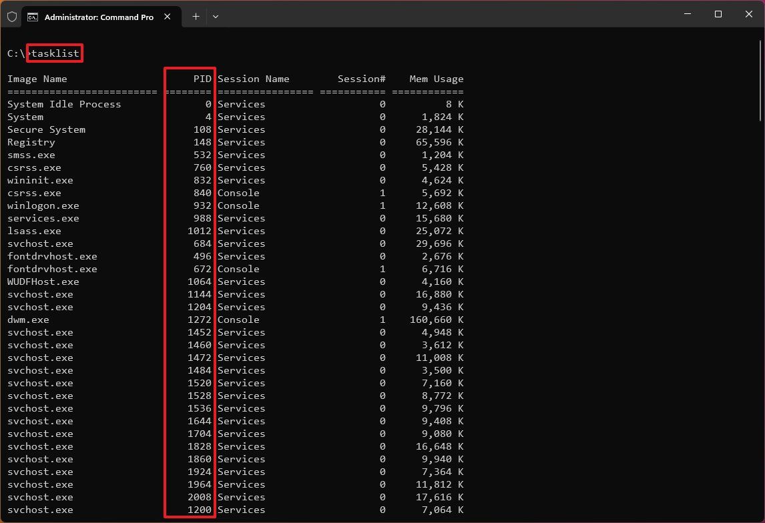Viewport: 765px width, 523px height.
Task: Open the terminal tab dropdown menu
Action: tap(215, 16)
